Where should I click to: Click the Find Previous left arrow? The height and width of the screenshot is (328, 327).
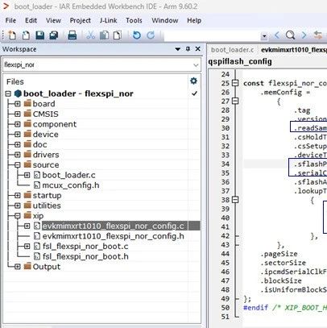277,35
